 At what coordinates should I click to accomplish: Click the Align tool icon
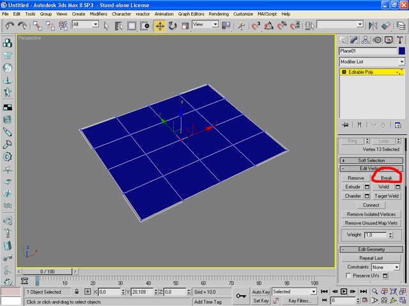[385, 25]
